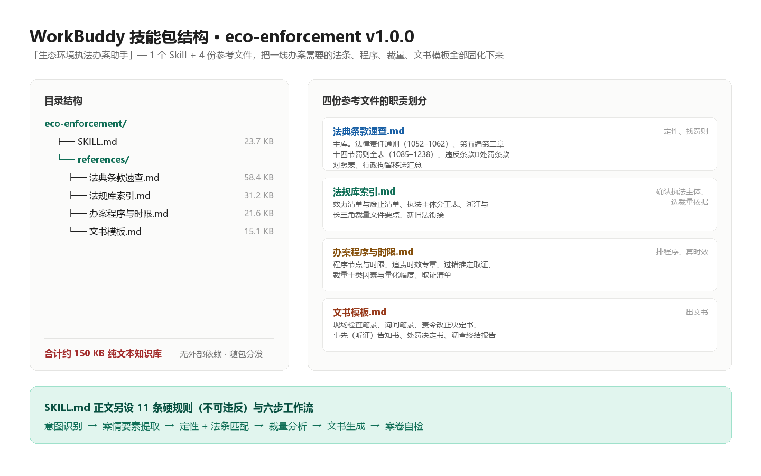761x476 pixels.
Task: Click the 案卷自检 workflow step
Action: point(404,426)
